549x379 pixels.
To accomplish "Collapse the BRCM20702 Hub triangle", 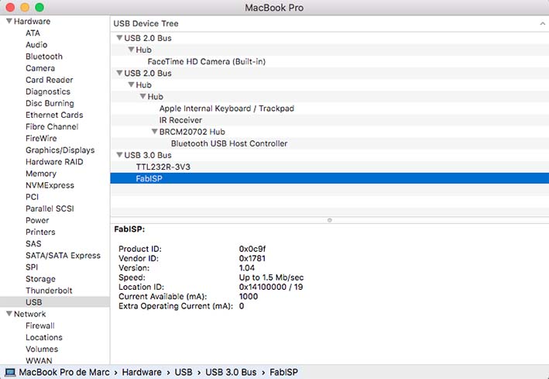I will (154, 132).
